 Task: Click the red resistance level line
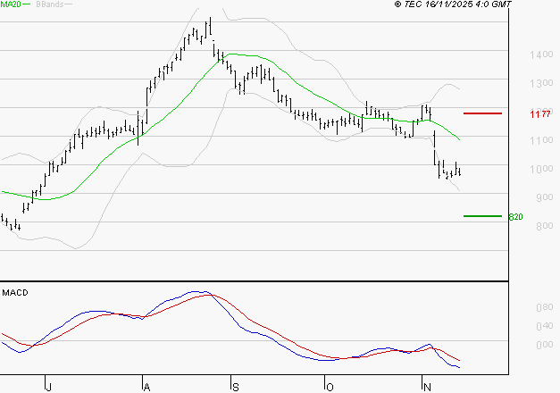tap(482, 113)
